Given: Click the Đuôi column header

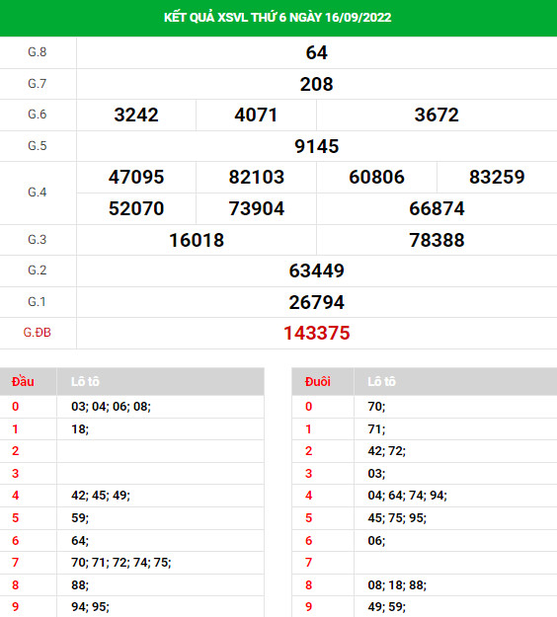Looking at the screenshot, I should [x=318, y=382].
